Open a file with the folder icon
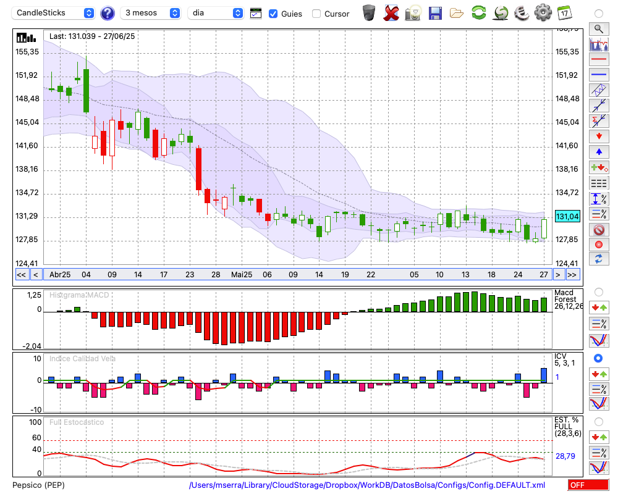 tap(457, 13)
